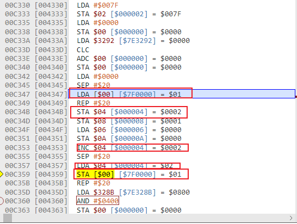Click the effective address [$7F0000] on line 00C359
This screenshot has width=297, height=224.
(137, 174)
